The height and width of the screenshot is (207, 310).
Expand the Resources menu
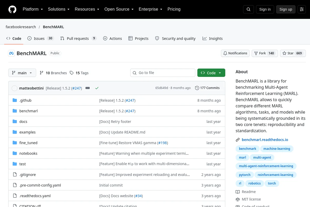point(87,9)
